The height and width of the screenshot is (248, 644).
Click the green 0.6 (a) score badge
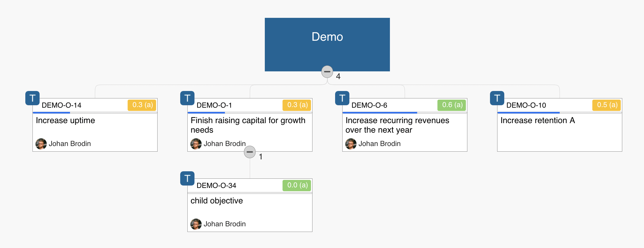(x=452, y=105)
